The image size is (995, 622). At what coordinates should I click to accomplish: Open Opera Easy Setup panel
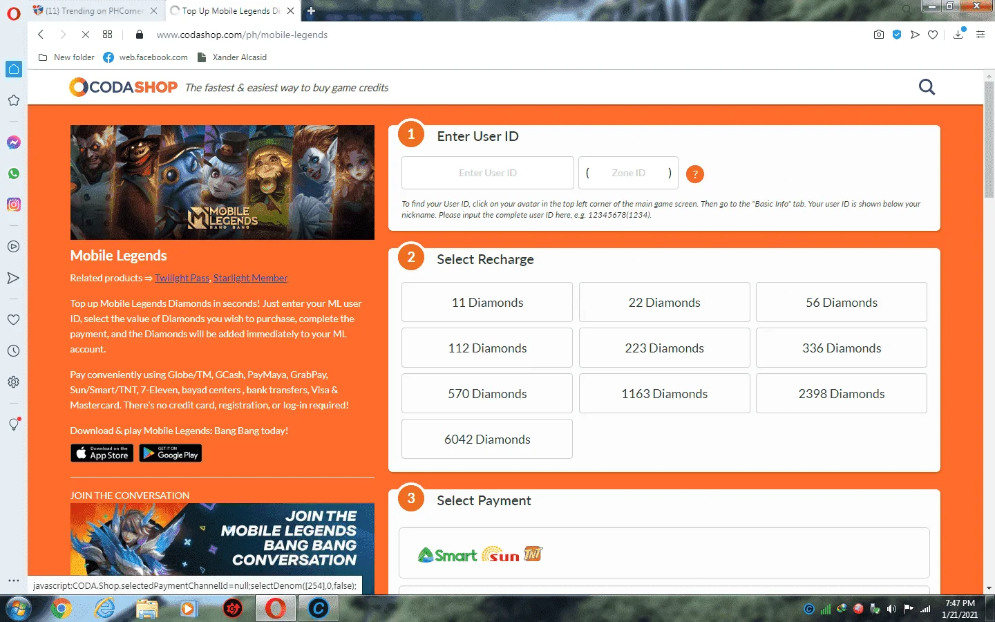pyautogui.click(x=980, y=35)
